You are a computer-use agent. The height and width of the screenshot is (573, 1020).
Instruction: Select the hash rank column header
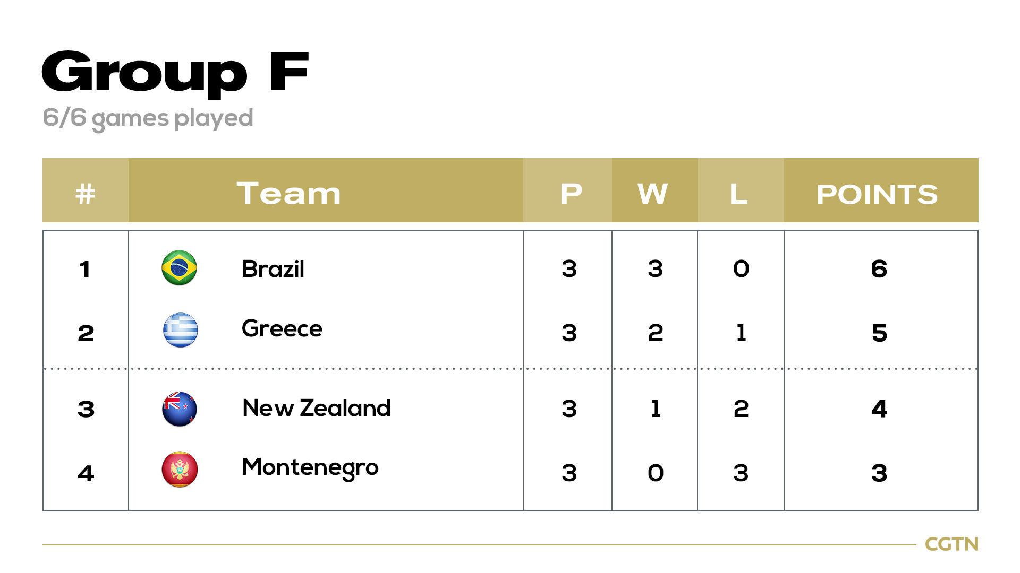click(86, 190)
